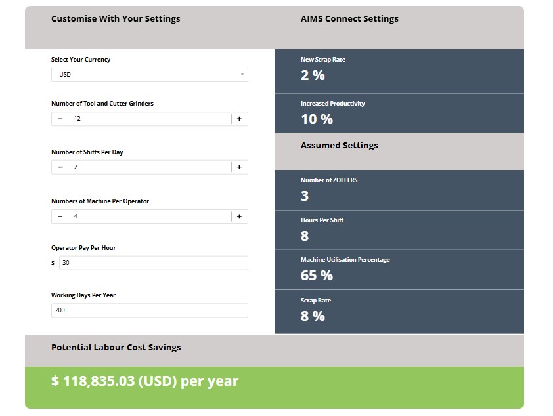Click the Operator Pay Per Hour field
The image size is (553, 416).
[x=154, y=263]
